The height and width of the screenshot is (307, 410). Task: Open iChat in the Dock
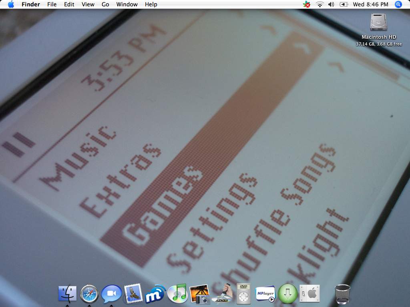click(111, 294)
